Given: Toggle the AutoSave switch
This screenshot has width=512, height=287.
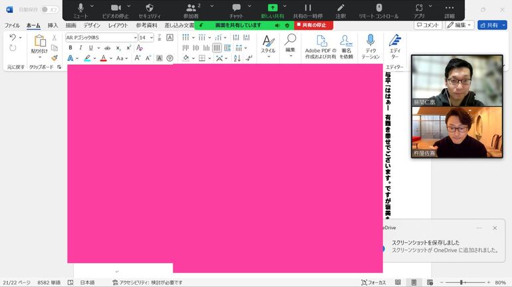Looking at the screenshot, I should click(x=49, y=9).
